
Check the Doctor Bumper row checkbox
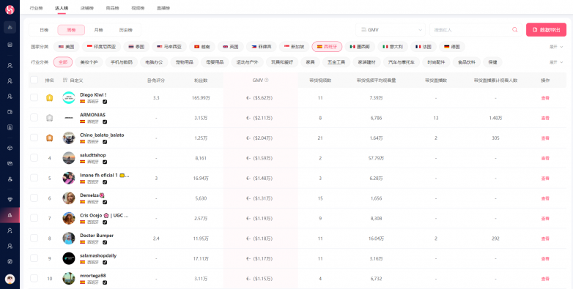(x=34, y=238)
